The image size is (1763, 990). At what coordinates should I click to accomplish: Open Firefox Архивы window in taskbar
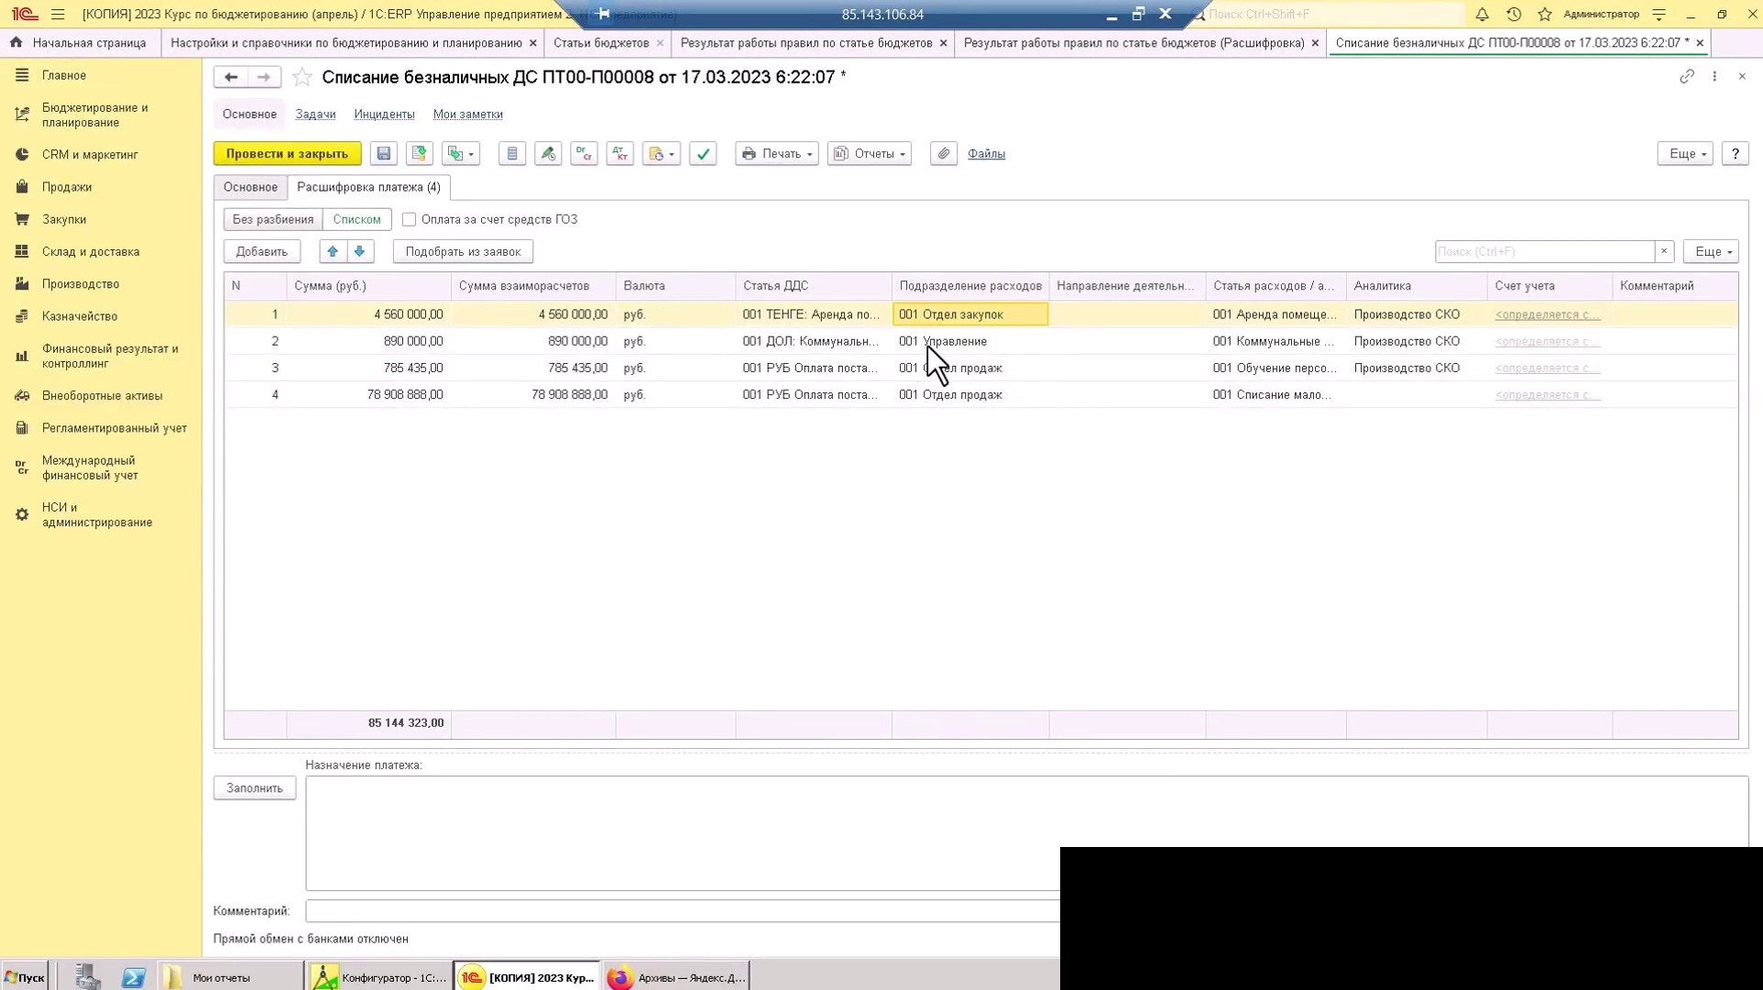(676, 977)
